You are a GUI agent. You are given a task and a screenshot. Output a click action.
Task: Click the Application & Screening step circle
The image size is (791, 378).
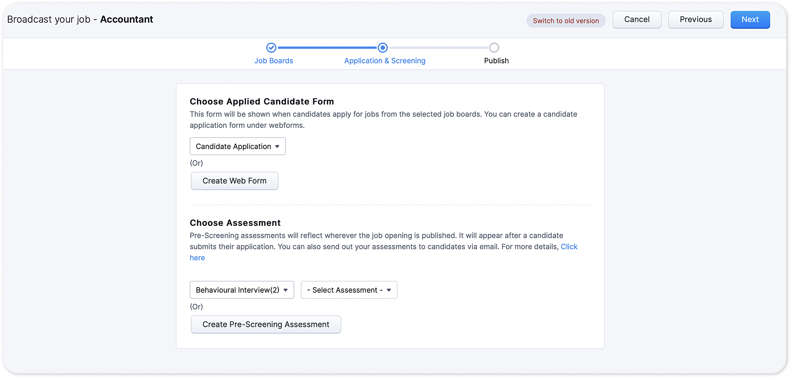pyautogui.click(x=383, y=48)
